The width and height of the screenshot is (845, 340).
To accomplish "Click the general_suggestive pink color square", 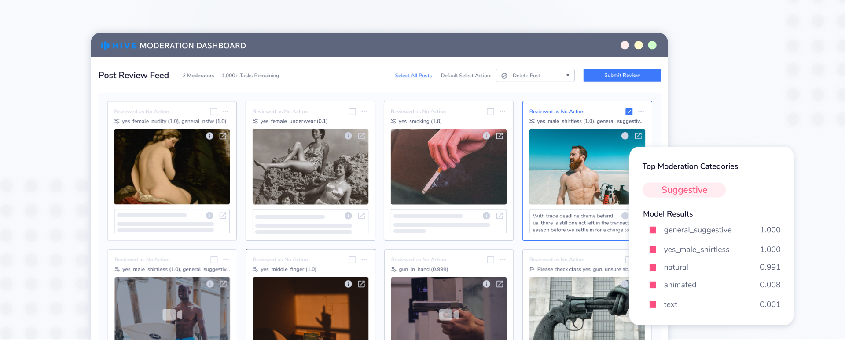I will [x=653, y=230].
